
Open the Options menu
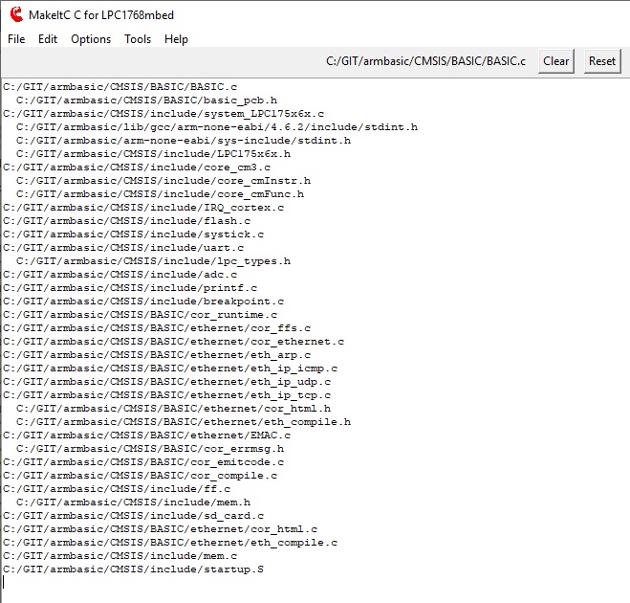pos(91,39)
